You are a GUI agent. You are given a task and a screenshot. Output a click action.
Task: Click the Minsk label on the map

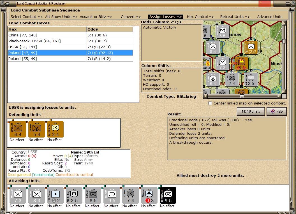(x=276, y=64)
